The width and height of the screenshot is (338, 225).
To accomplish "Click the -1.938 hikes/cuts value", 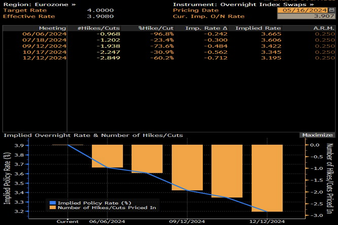I will coord(108,46).
